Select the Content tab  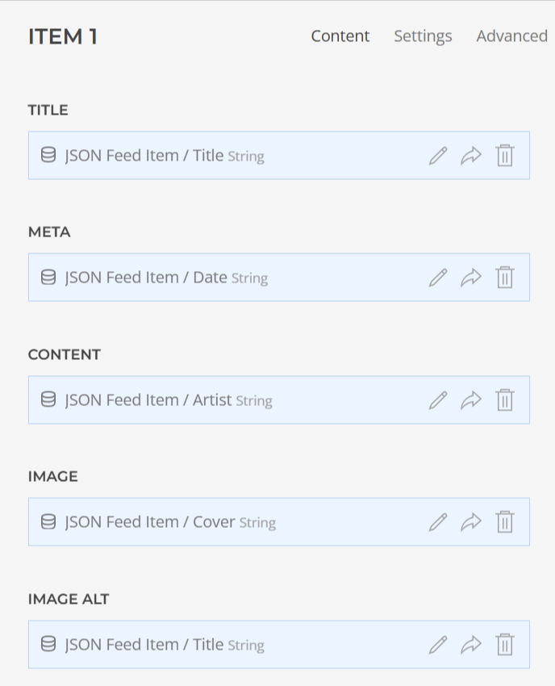tap(340, 36)
